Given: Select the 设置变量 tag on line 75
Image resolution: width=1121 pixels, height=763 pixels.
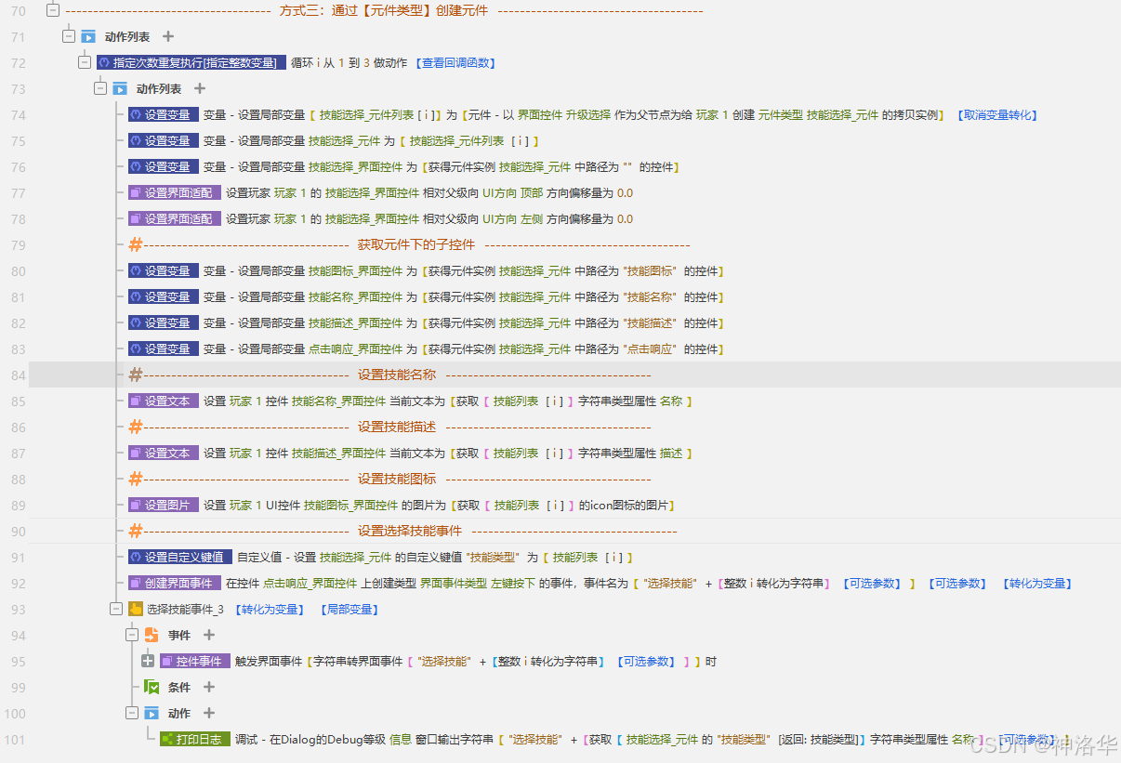Looking at the screenshot, I should tap(164, 140).
